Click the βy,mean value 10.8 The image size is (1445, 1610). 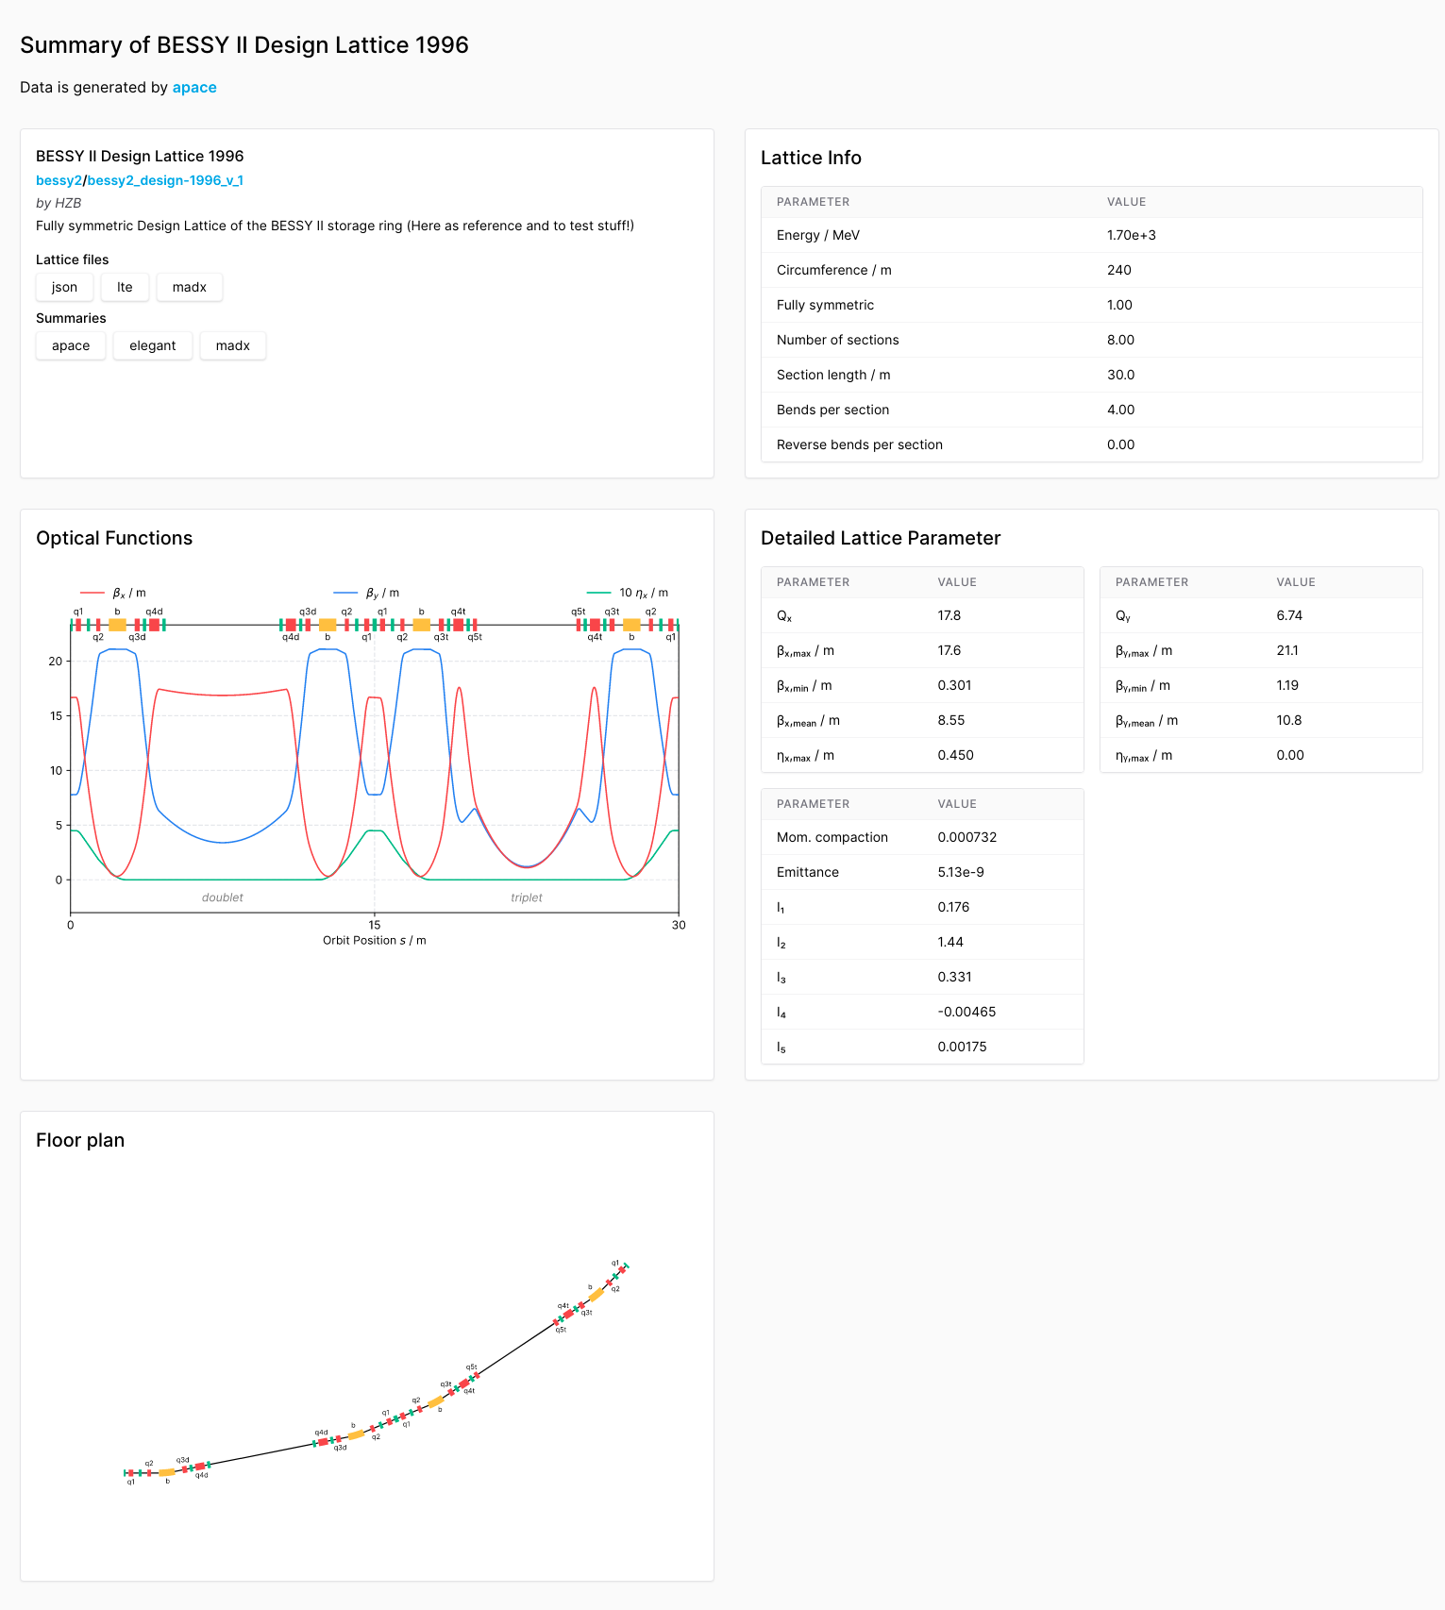pyautogui.click(x=1289, y=720)
